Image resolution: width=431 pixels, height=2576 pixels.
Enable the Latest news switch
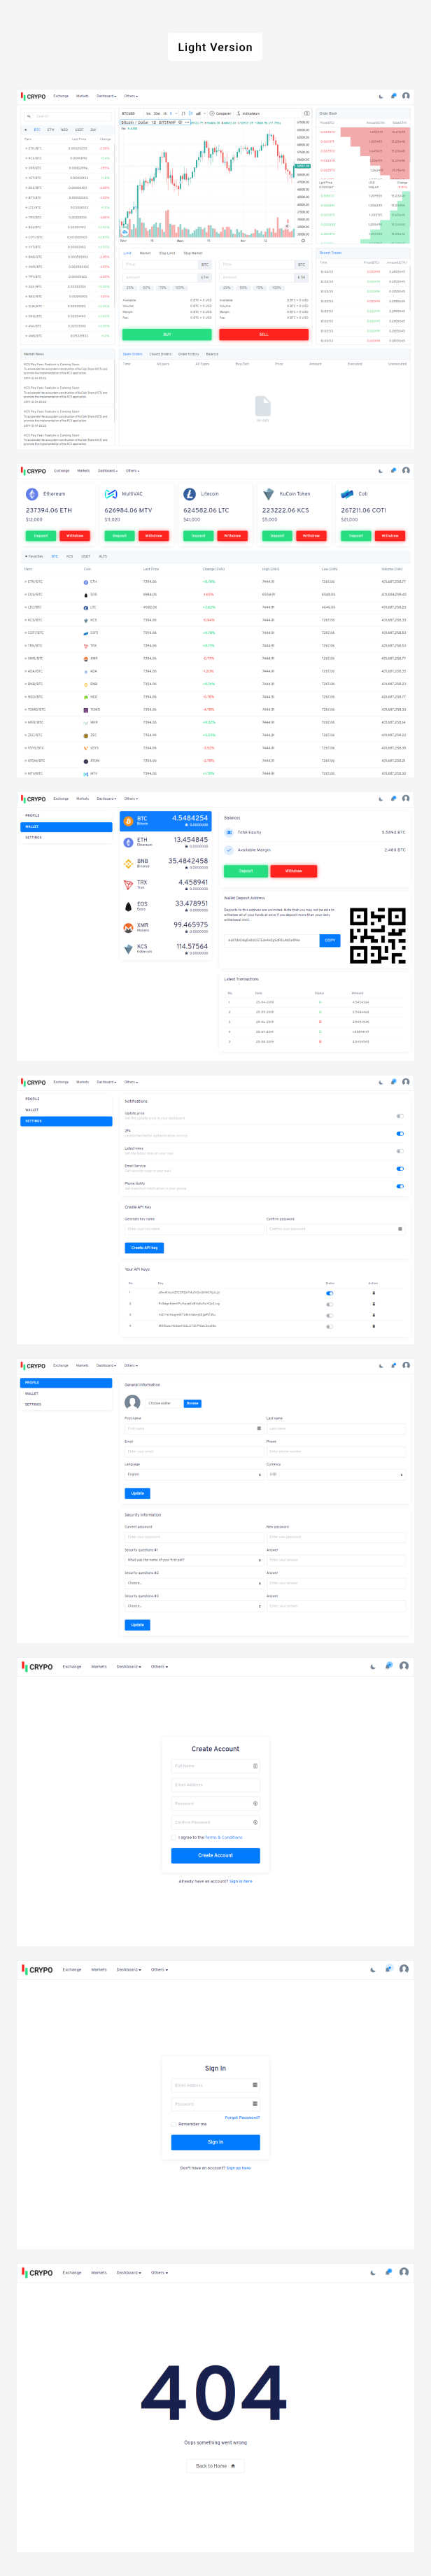coord(400,1151)
